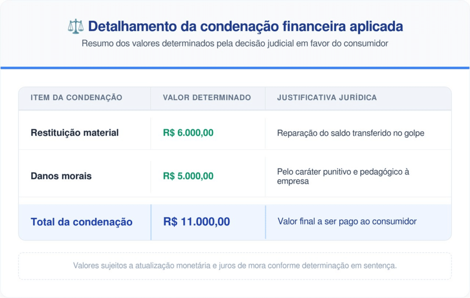Screen dimensions: 470x298
Task: Click 'Reparação do saldo transferido no golpe' text
Action: tap(351, 133)
